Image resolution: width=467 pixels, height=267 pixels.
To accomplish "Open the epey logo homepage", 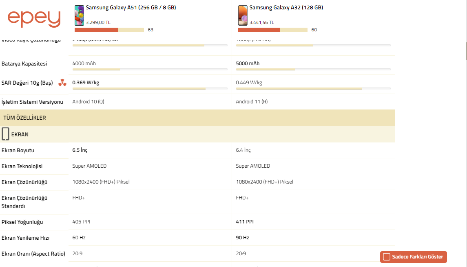I will tap(34, 19).
